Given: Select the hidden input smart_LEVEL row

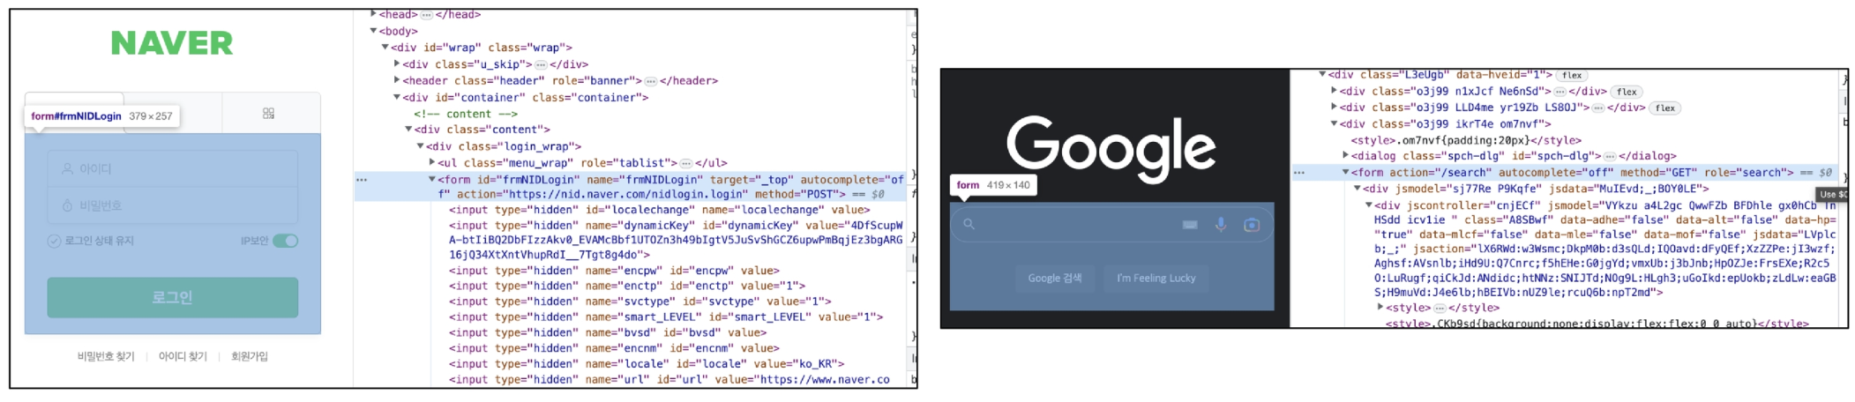Looking at the screenshot, I should coord(666,317).
